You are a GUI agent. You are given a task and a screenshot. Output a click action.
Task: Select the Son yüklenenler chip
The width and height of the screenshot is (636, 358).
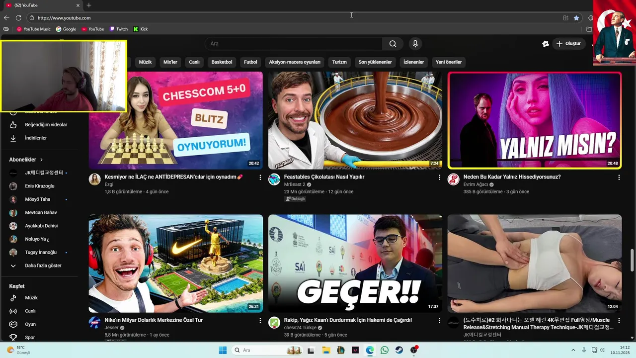point(375,62)
